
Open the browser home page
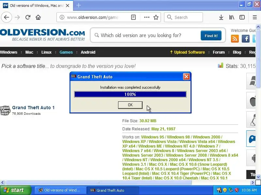point(38,17)
